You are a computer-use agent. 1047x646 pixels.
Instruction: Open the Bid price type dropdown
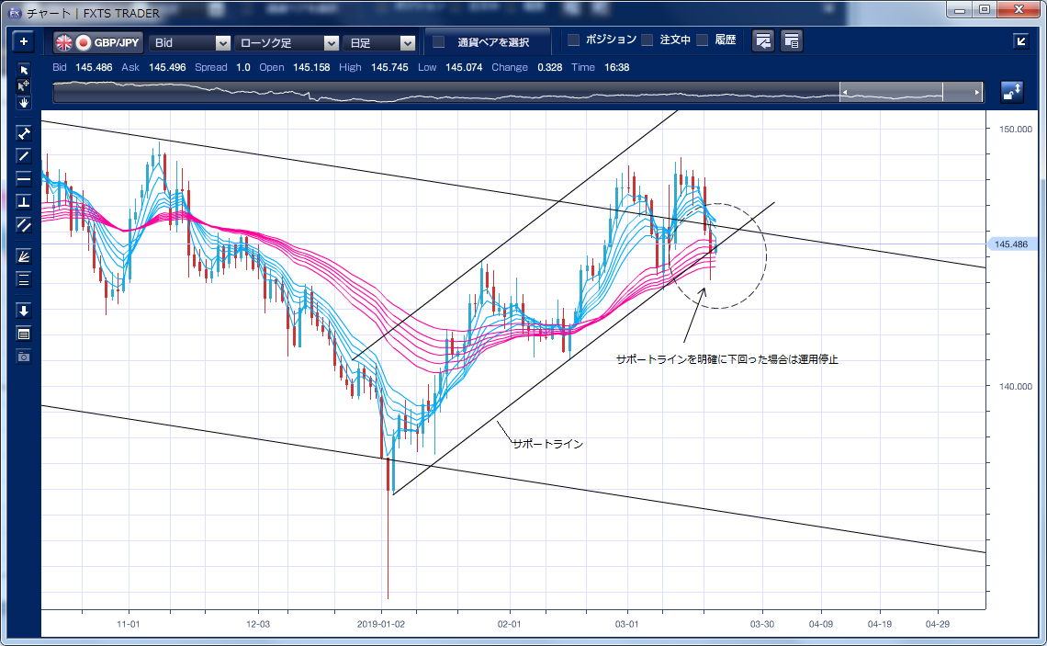[x=189, y=43]
